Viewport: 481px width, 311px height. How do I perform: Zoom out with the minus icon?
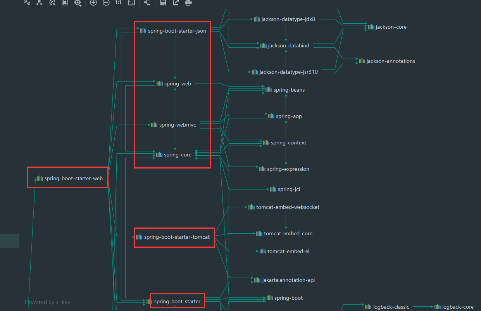pyautogui.click(x=106, y=3)
